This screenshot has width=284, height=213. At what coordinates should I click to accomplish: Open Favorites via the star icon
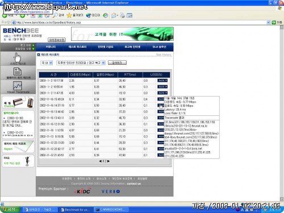click(x=69, y=15)
